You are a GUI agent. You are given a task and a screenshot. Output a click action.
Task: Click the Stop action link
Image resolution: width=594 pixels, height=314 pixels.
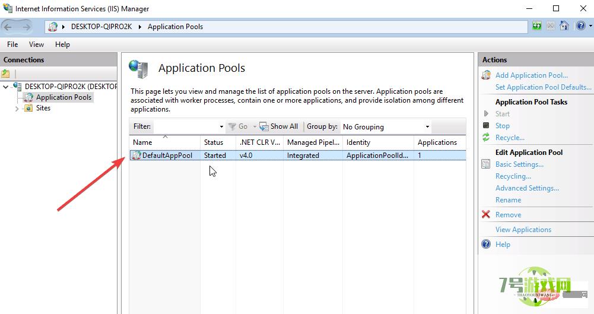tap(503, 126)
